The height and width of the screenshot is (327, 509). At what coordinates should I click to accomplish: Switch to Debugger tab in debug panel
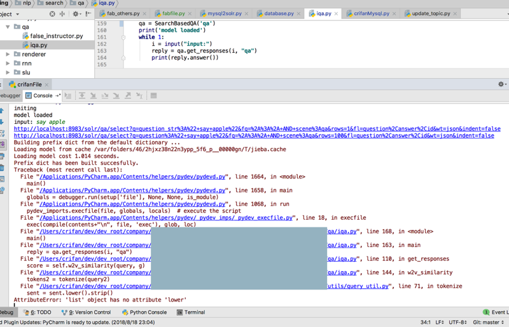tap(10, 96)
